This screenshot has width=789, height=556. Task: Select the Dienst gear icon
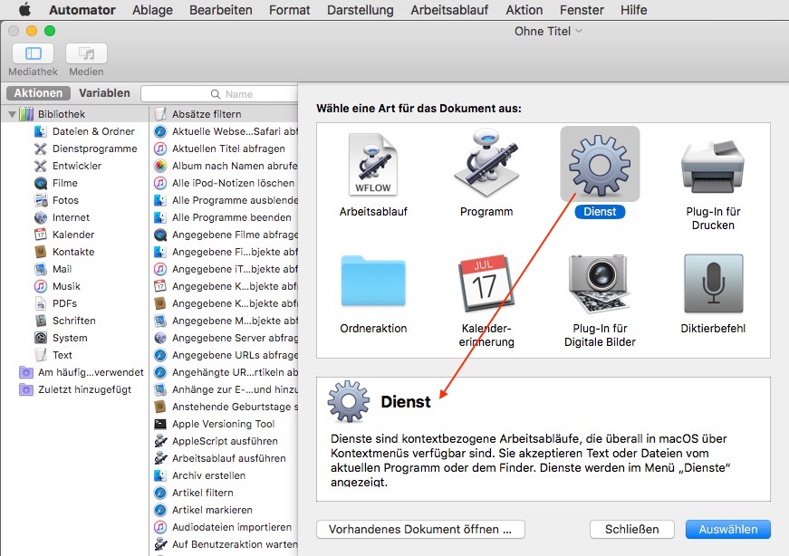click(600, 165)
